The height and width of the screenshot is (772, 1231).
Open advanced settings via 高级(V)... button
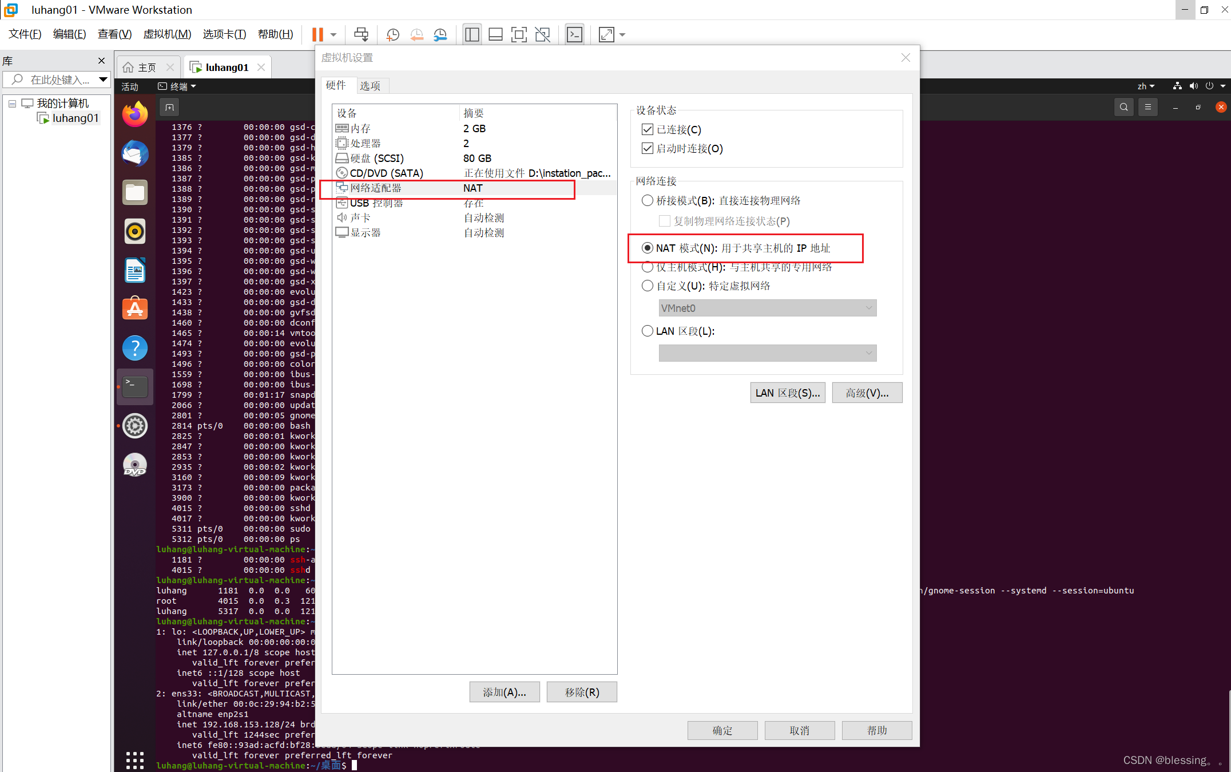867,393
